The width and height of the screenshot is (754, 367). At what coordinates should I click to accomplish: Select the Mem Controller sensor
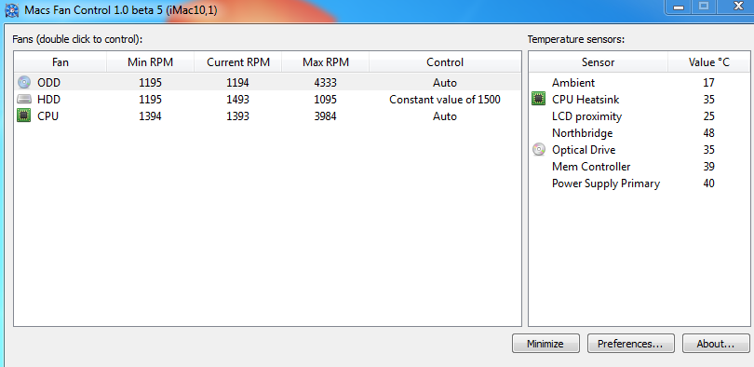coord(591,167)
